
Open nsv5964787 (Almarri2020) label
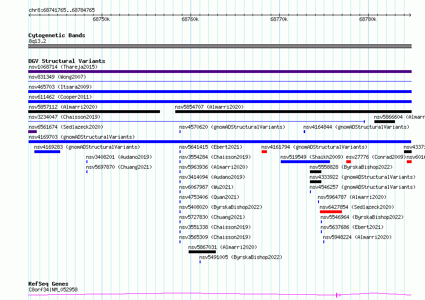[352, 197]
